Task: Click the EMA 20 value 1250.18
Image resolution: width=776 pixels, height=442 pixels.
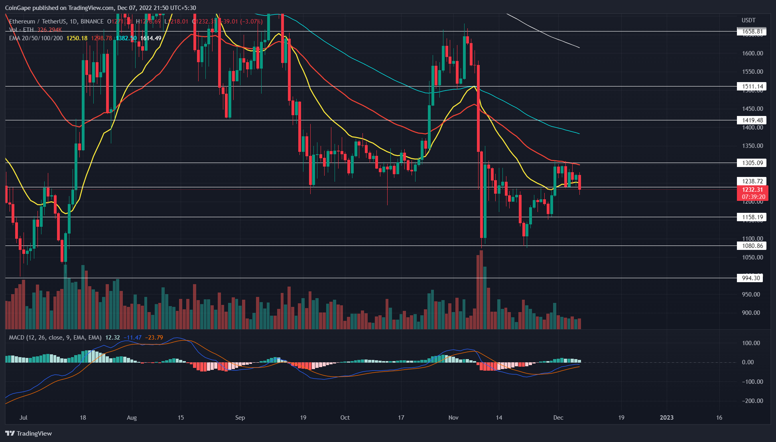Action: tap(77, 38)
